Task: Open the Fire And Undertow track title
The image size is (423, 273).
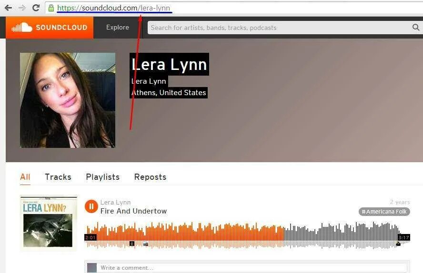Action: (133, 211)
